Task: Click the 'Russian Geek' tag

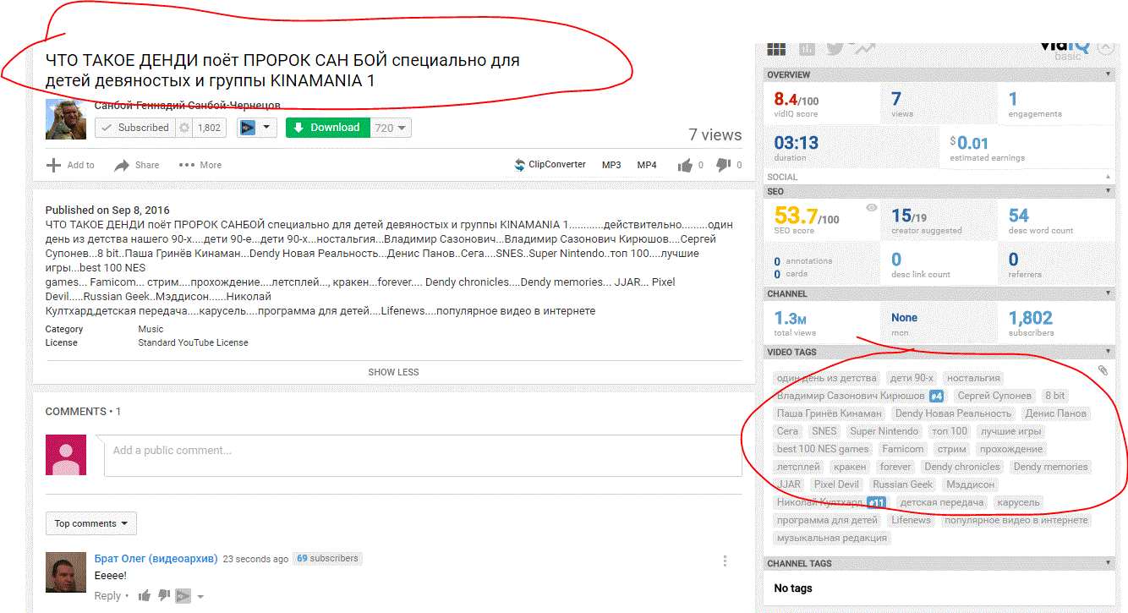Action: (x=903, y=484)
